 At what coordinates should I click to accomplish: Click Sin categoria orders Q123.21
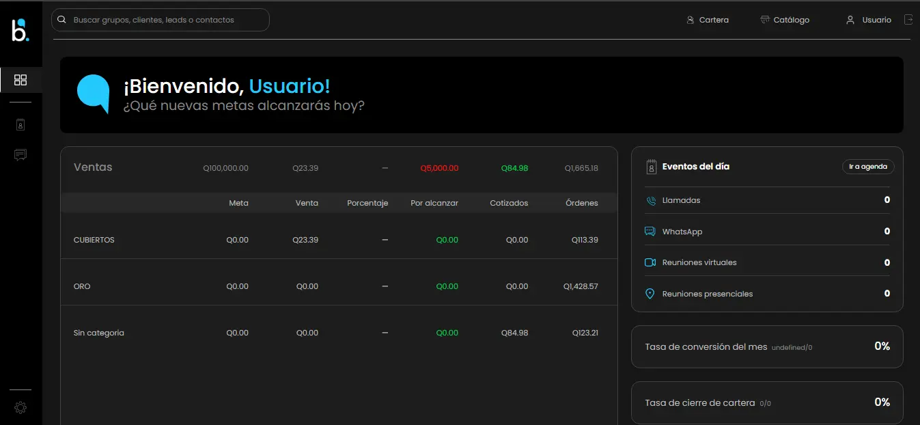click(x=585, y=333)
